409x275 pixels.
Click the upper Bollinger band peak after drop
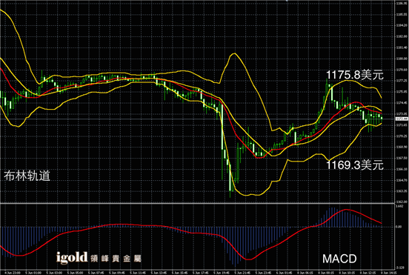click(234, 53)
